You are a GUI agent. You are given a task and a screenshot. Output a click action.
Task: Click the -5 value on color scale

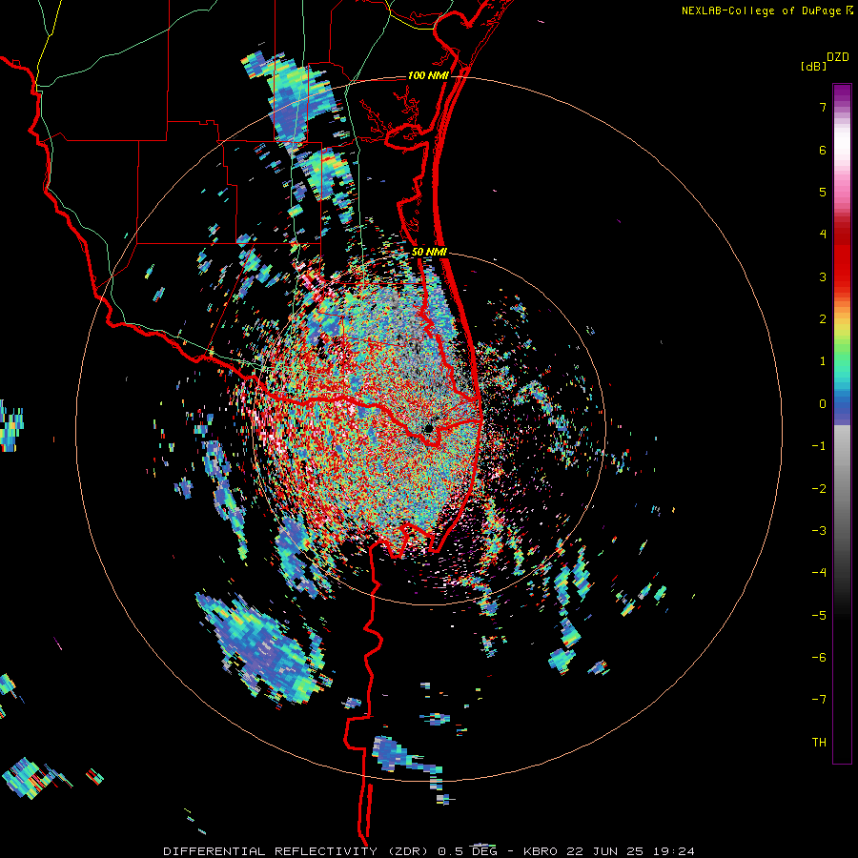pyautogui.click(x=819, y=616)
